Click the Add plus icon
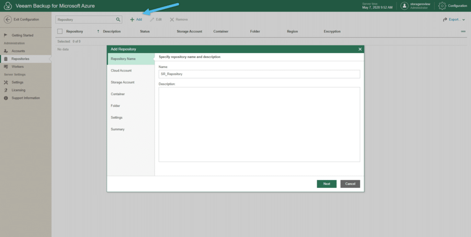 pyautogui.click(x=132, y=19)
